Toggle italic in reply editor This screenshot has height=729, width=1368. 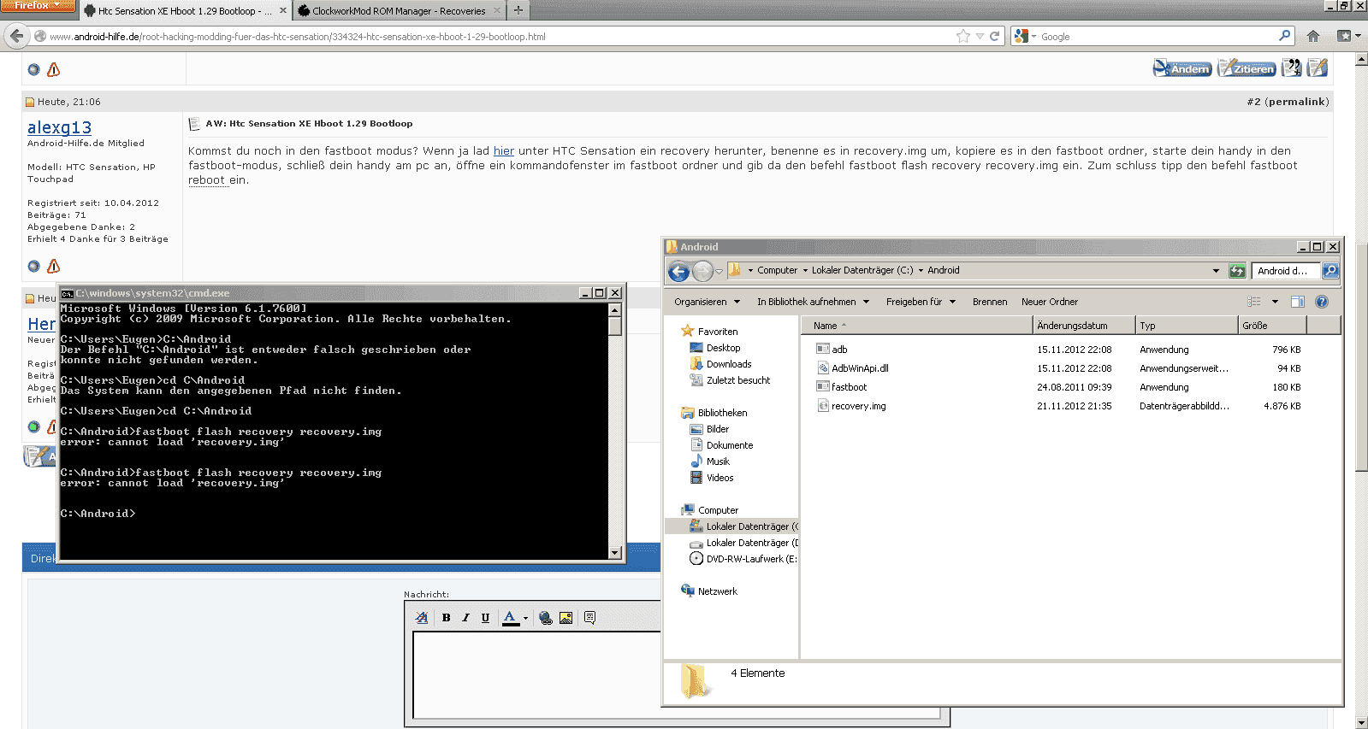(465, 617)
